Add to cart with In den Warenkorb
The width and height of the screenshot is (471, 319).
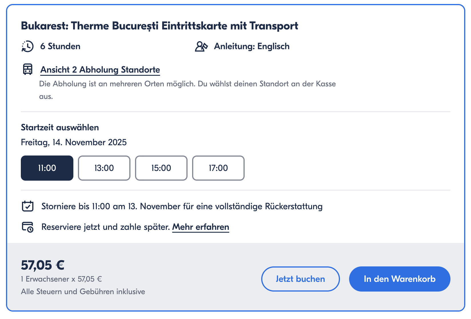point(400,279)
